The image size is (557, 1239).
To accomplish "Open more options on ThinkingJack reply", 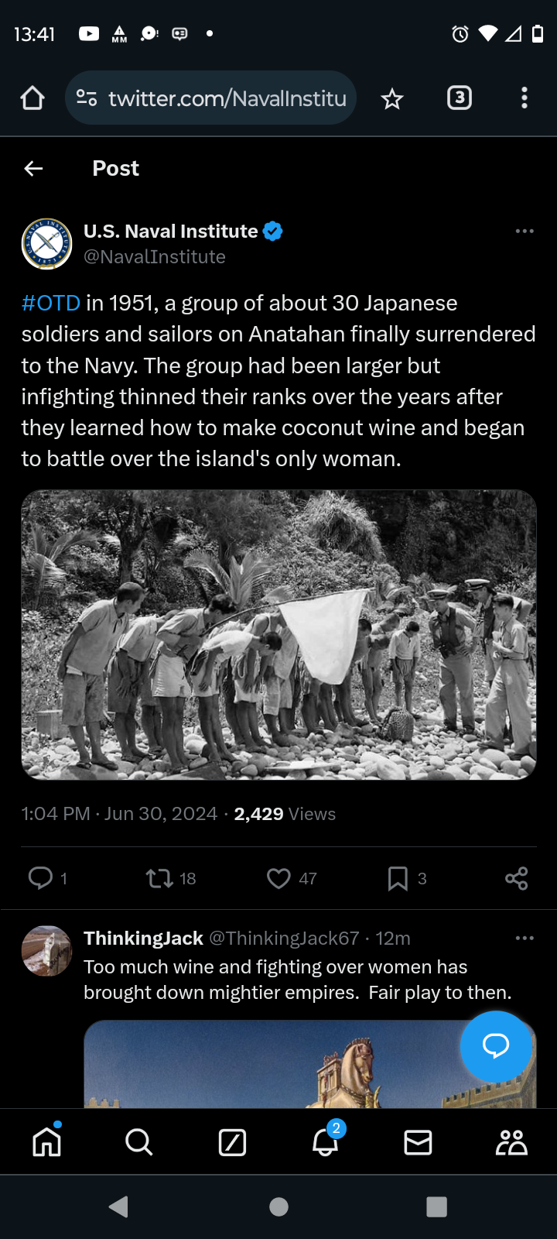I will [525, 938].
